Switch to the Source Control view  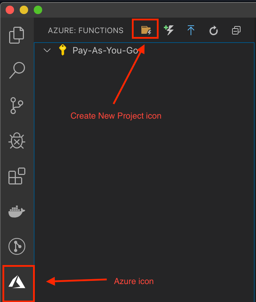tap(17, 106)
